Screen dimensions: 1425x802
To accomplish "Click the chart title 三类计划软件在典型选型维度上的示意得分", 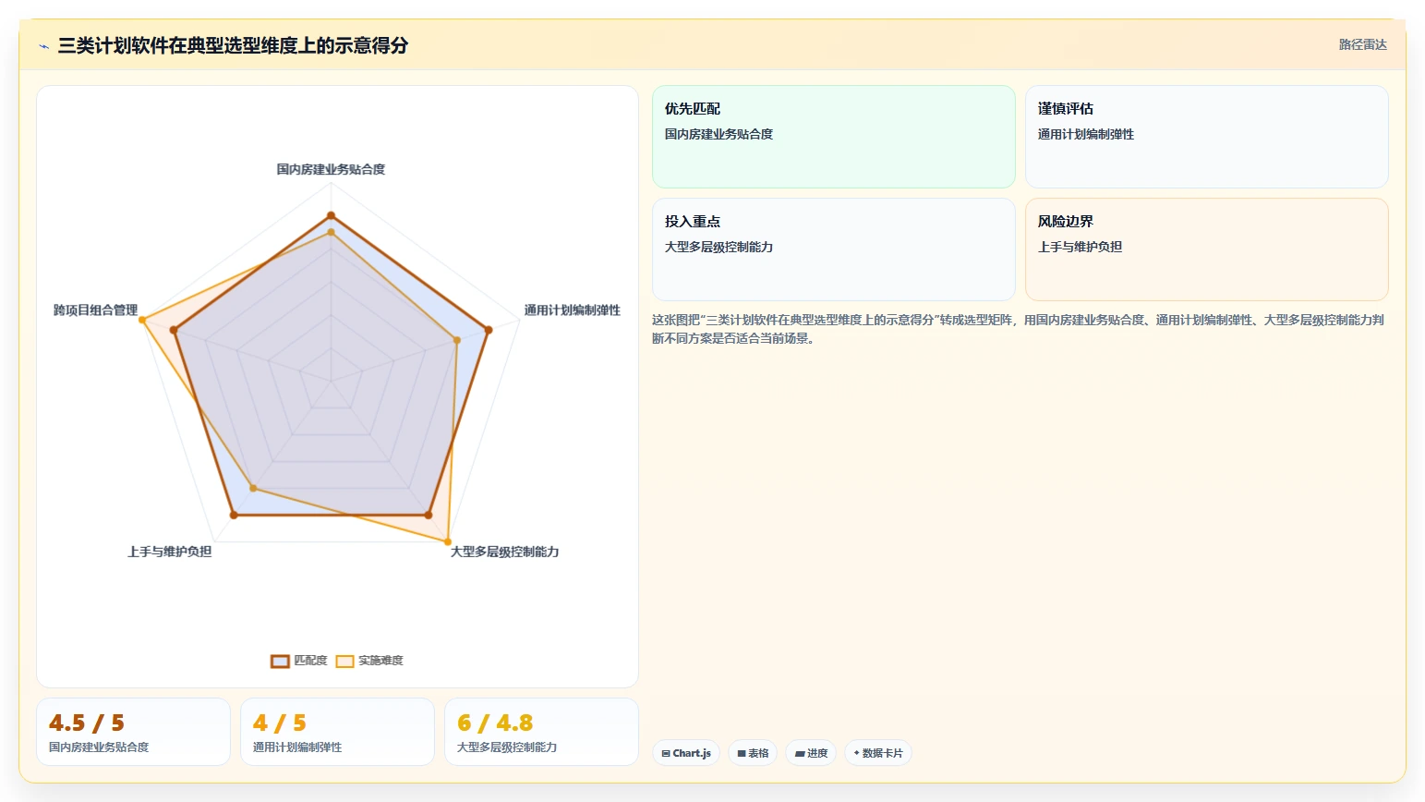I will tap(233, 45).
